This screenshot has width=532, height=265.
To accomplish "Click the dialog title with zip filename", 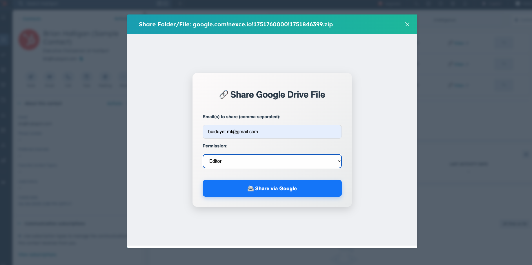I will [236, 24].
